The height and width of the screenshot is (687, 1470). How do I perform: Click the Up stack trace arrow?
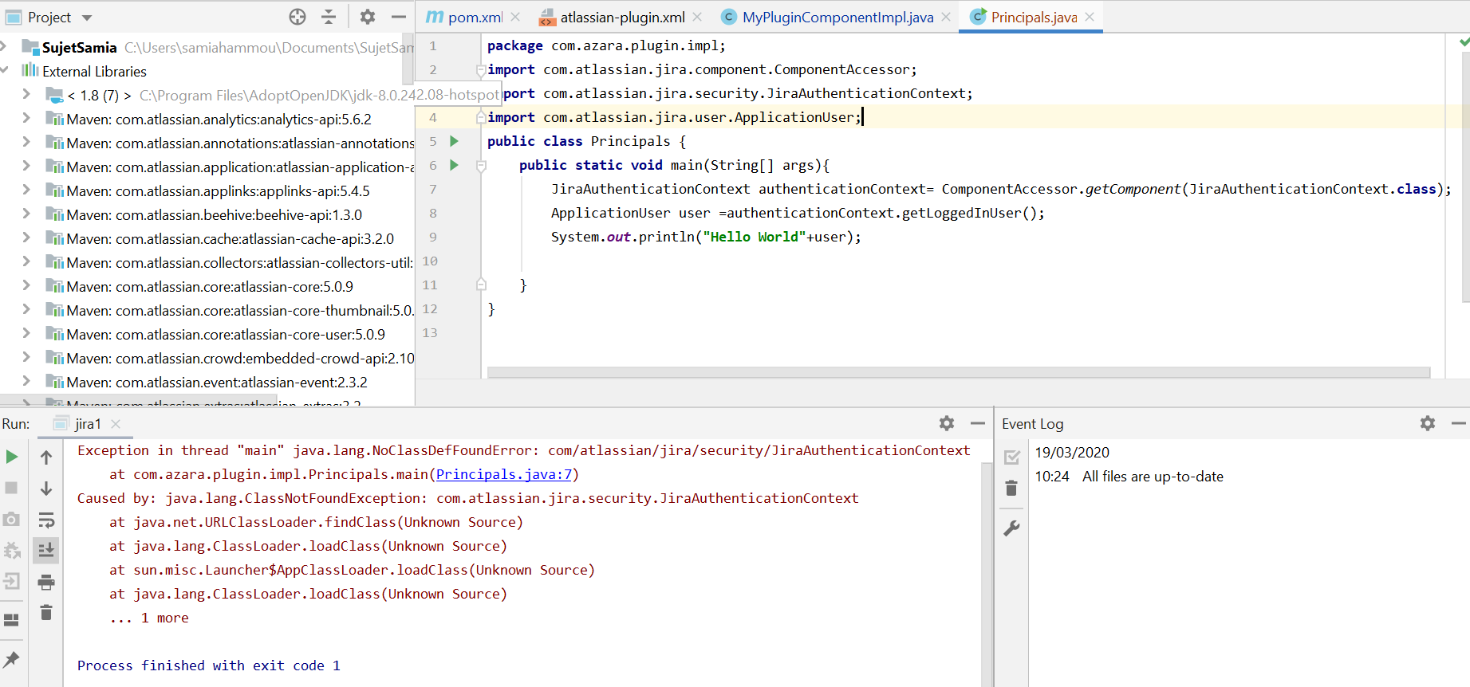46,457
